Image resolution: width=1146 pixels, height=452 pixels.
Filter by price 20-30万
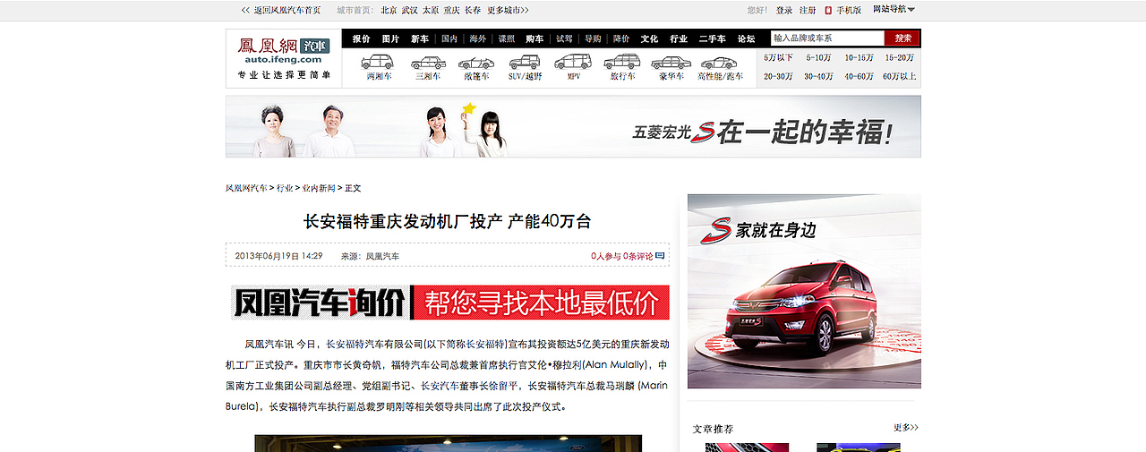[779, 76]
